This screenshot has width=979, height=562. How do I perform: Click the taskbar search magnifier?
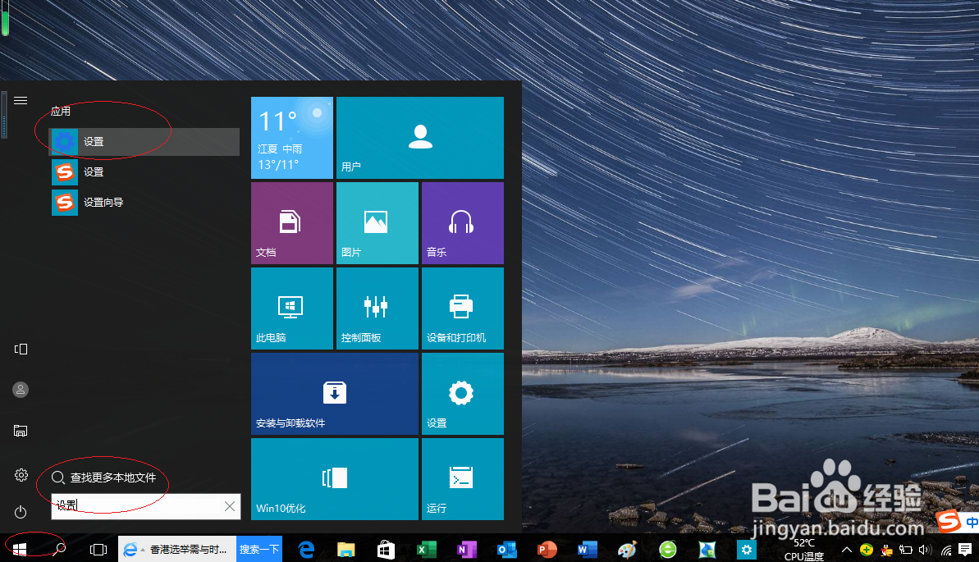tap(59, 550)
